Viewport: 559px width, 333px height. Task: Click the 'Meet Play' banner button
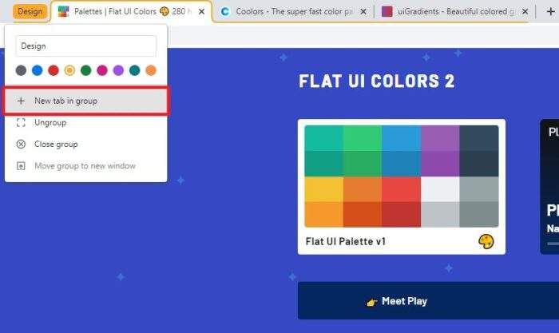428,300
